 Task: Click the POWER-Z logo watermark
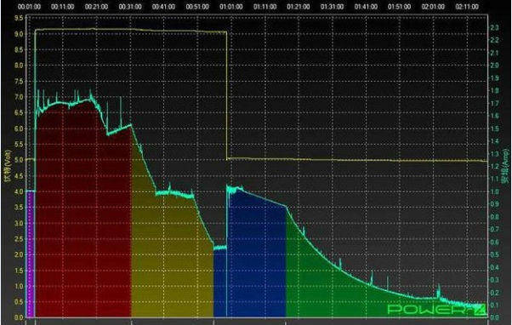pyautogui.click(x=437, y=309)
